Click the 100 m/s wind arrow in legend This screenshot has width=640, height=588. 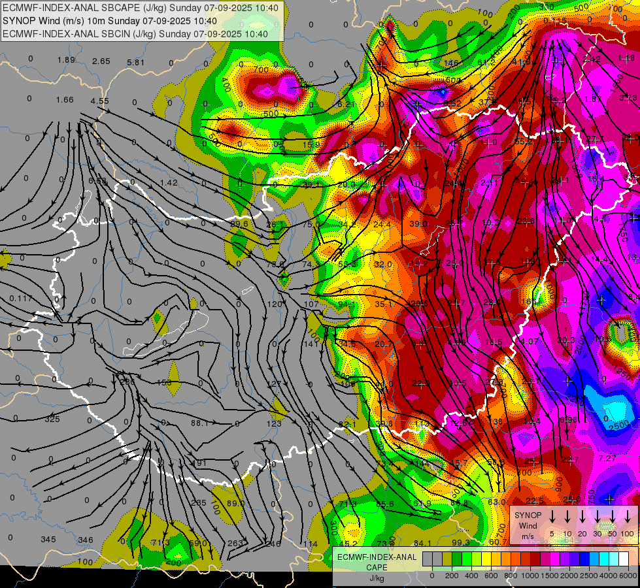628,516
